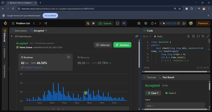Go to previous problem arrow
Viewport: 212px width, 112px height.
coord(34,23)
